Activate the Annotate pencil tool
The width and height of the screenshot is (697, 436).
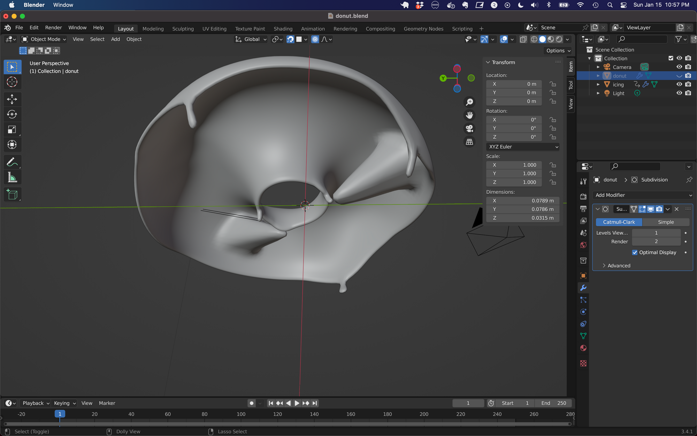pyautogui.click(x=12, y=162)
